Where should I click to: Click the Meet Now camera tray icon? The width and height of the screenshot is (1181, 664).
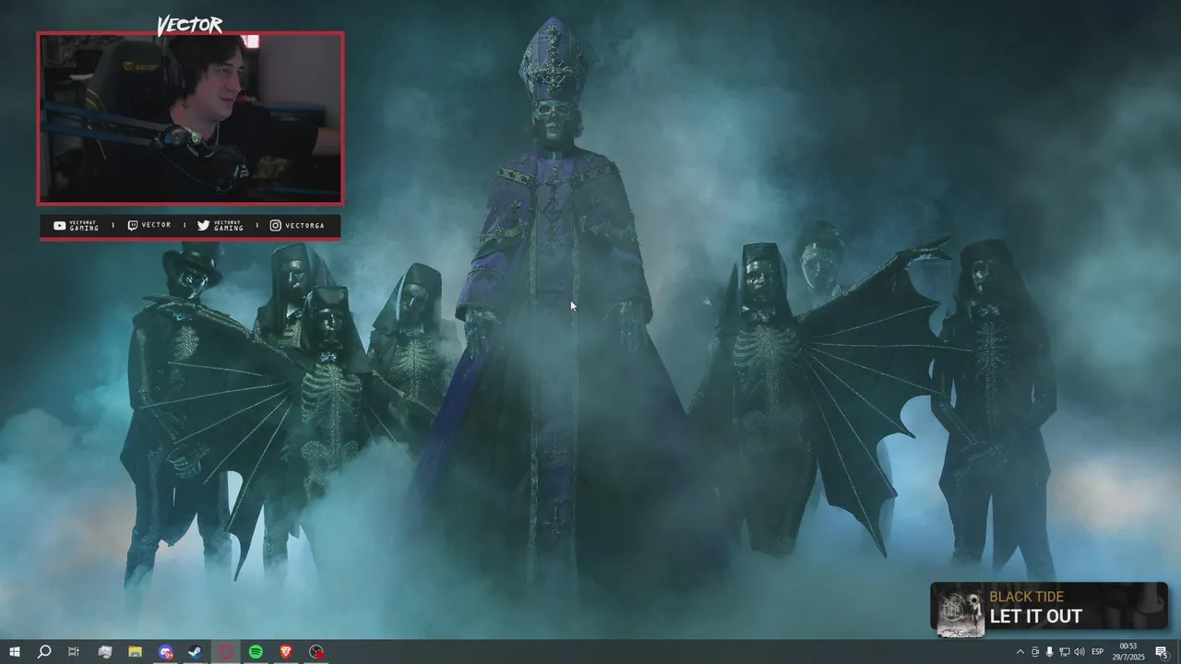pyautogui.click(x=1035, y=652)
